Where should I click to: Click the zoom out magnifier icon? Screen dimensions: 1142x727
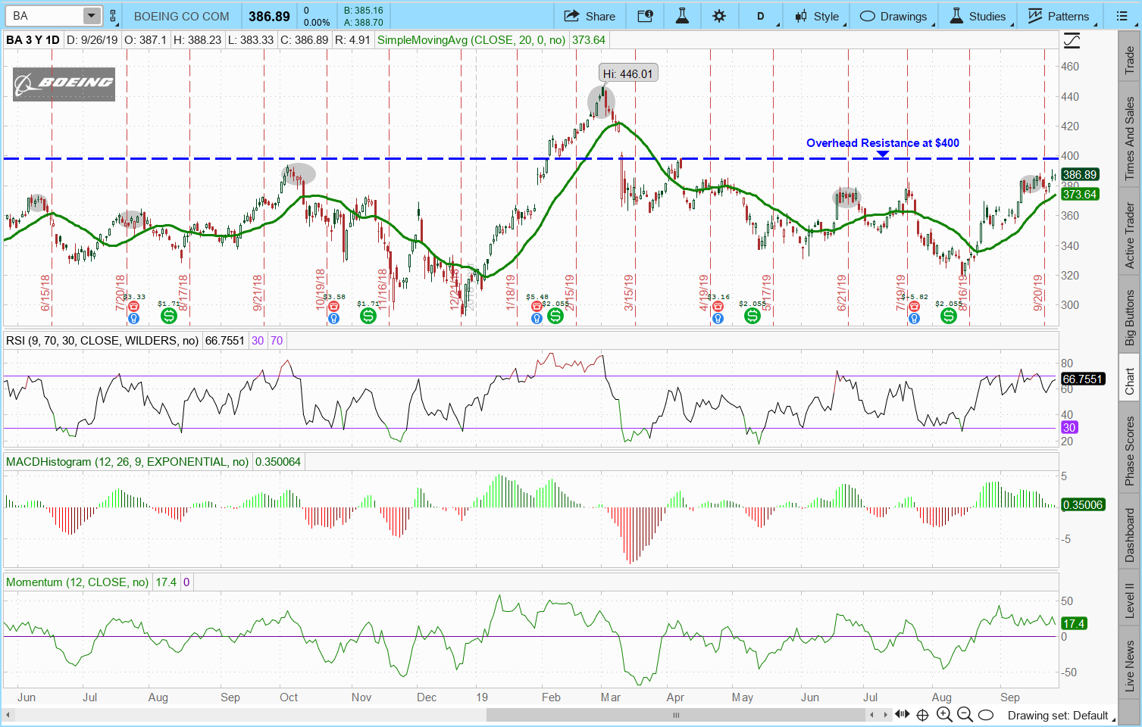[x=965, y=714]
